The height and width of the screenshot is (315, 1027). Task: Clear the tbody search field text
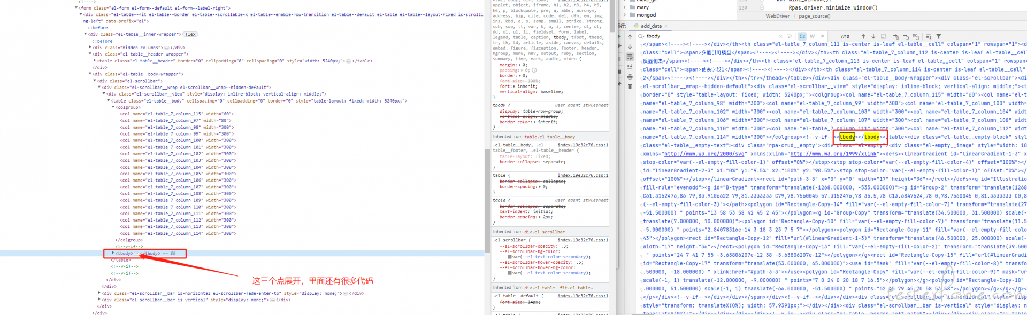pyautogui.click(x=781, y=36)
